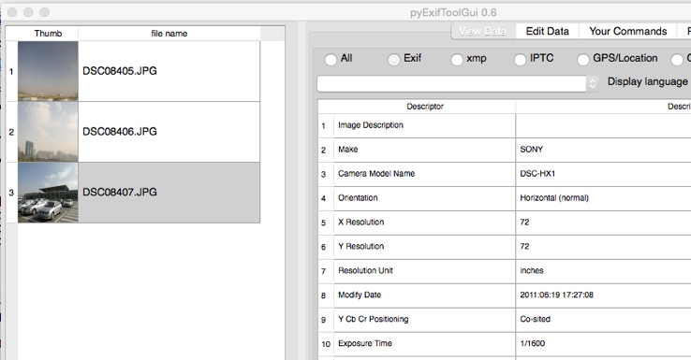The width and height of the screenshot is (691, 360).
Task: Switch to the Your Commands tab
Action: coord(628,31)
